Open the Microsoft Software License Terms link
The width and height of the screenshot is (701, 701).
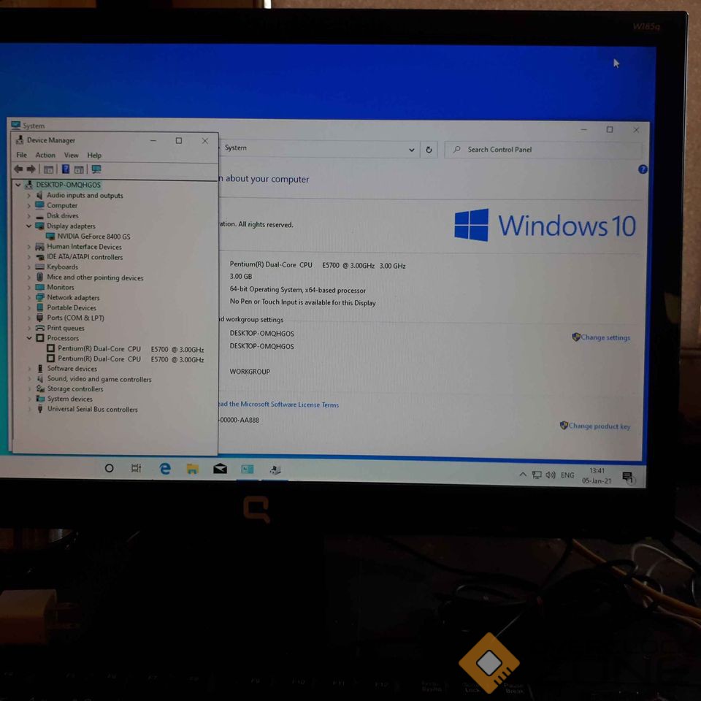tap(278, 404)
